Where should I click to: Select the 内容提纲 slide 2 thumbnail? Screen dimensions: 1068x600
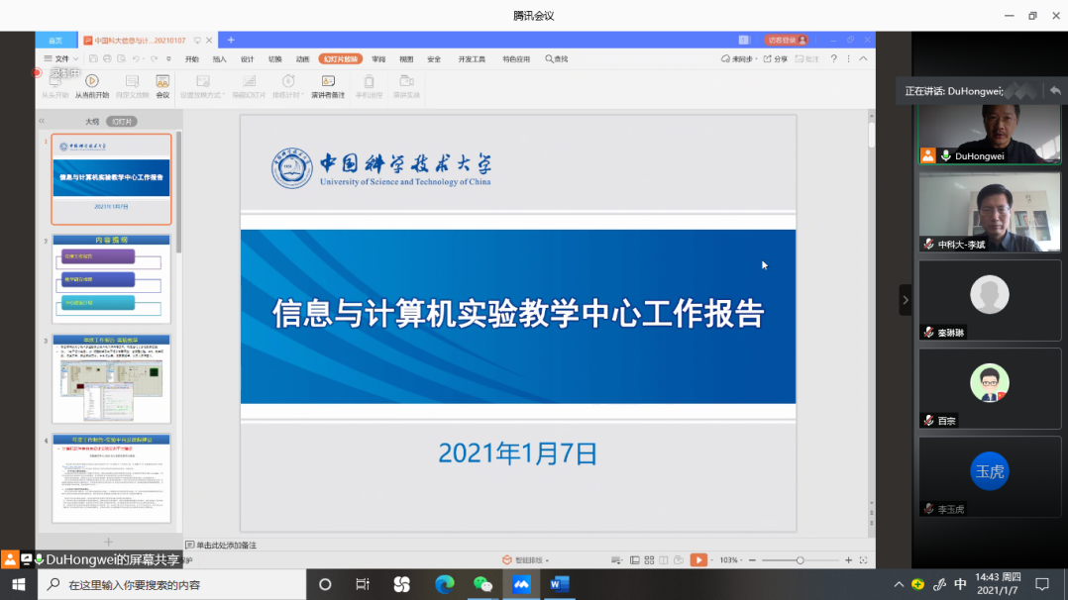(111, 279)
